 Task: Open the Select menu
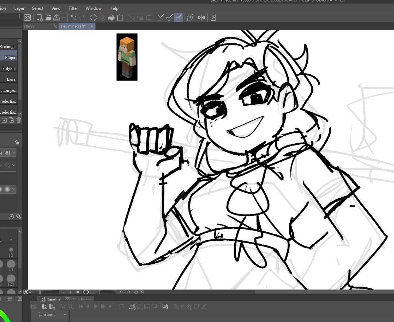(x=38, y=8)
